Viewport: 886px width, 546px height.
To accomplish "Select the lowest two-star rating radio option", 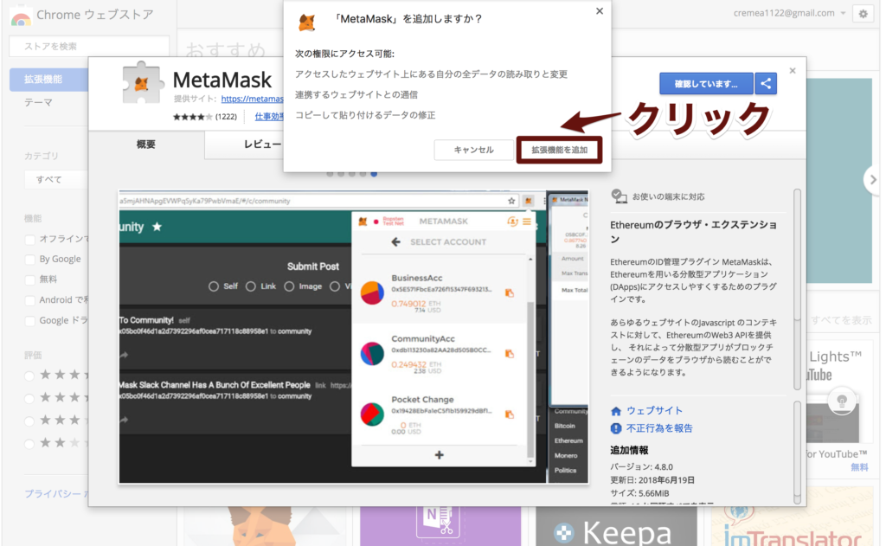I will [x=29, y=444].
